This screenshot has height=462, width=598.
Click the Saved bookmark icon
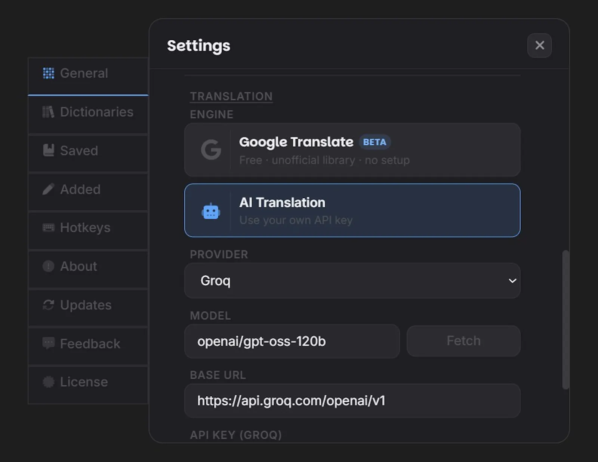pyautogui.click(x=48, y=150)
